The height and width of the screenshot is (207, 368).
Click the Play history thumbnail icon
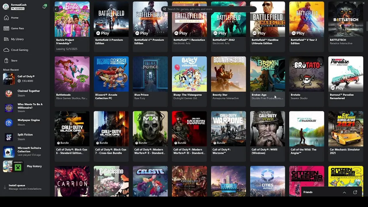coord(13,166)
